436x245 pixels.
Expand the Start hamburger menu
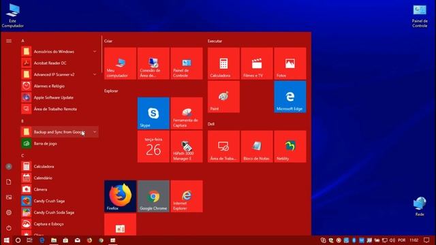coord(9,41)
